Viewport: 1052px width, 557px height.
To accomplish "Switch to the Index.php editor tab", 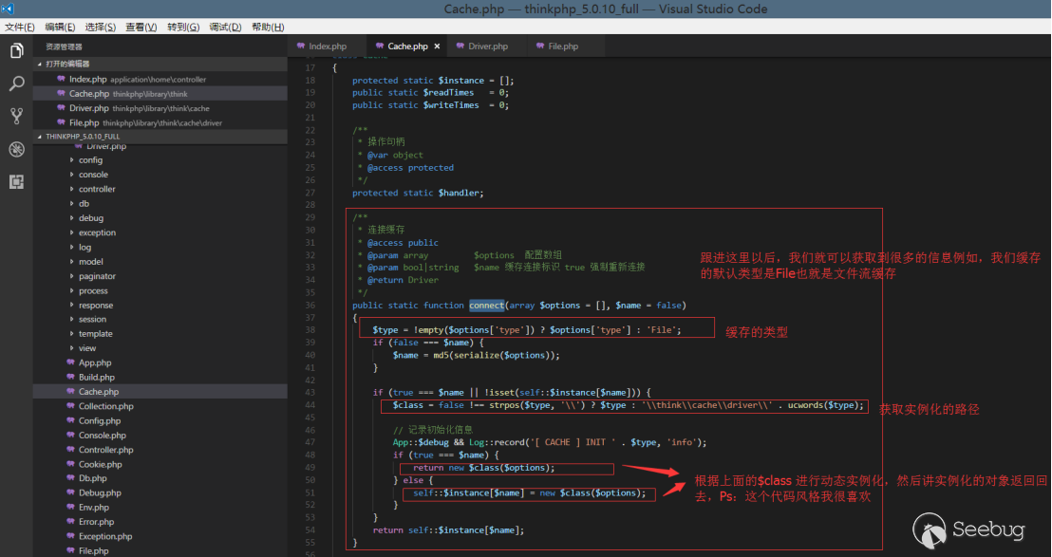I will 328,46.
